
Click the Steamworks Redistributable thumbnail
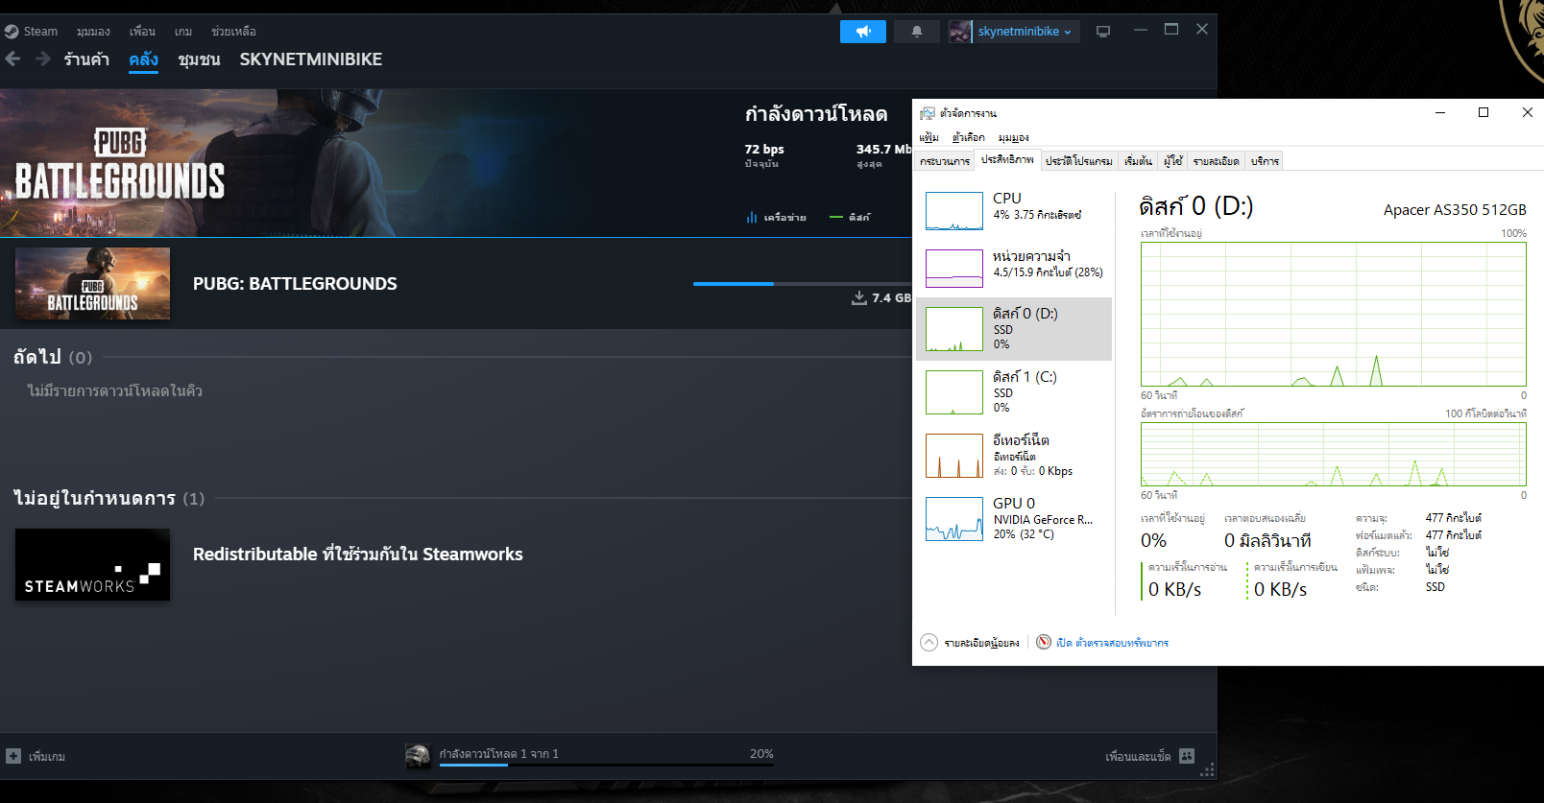coord(92,565)
